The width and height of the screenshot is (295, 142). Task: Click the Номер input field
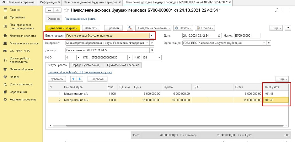click(x=247, y=35)
